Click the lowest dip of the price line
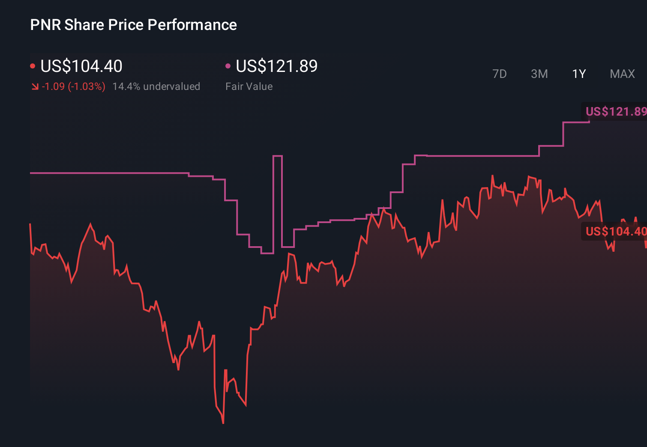Viewport: 647px width, 447px height. click(222, 423)
